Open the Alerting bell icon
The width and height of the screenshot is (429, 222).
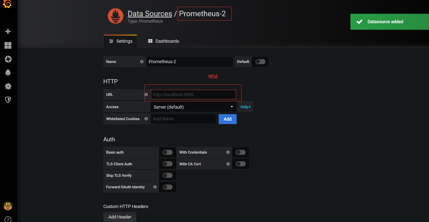click(x=8, y=73)
